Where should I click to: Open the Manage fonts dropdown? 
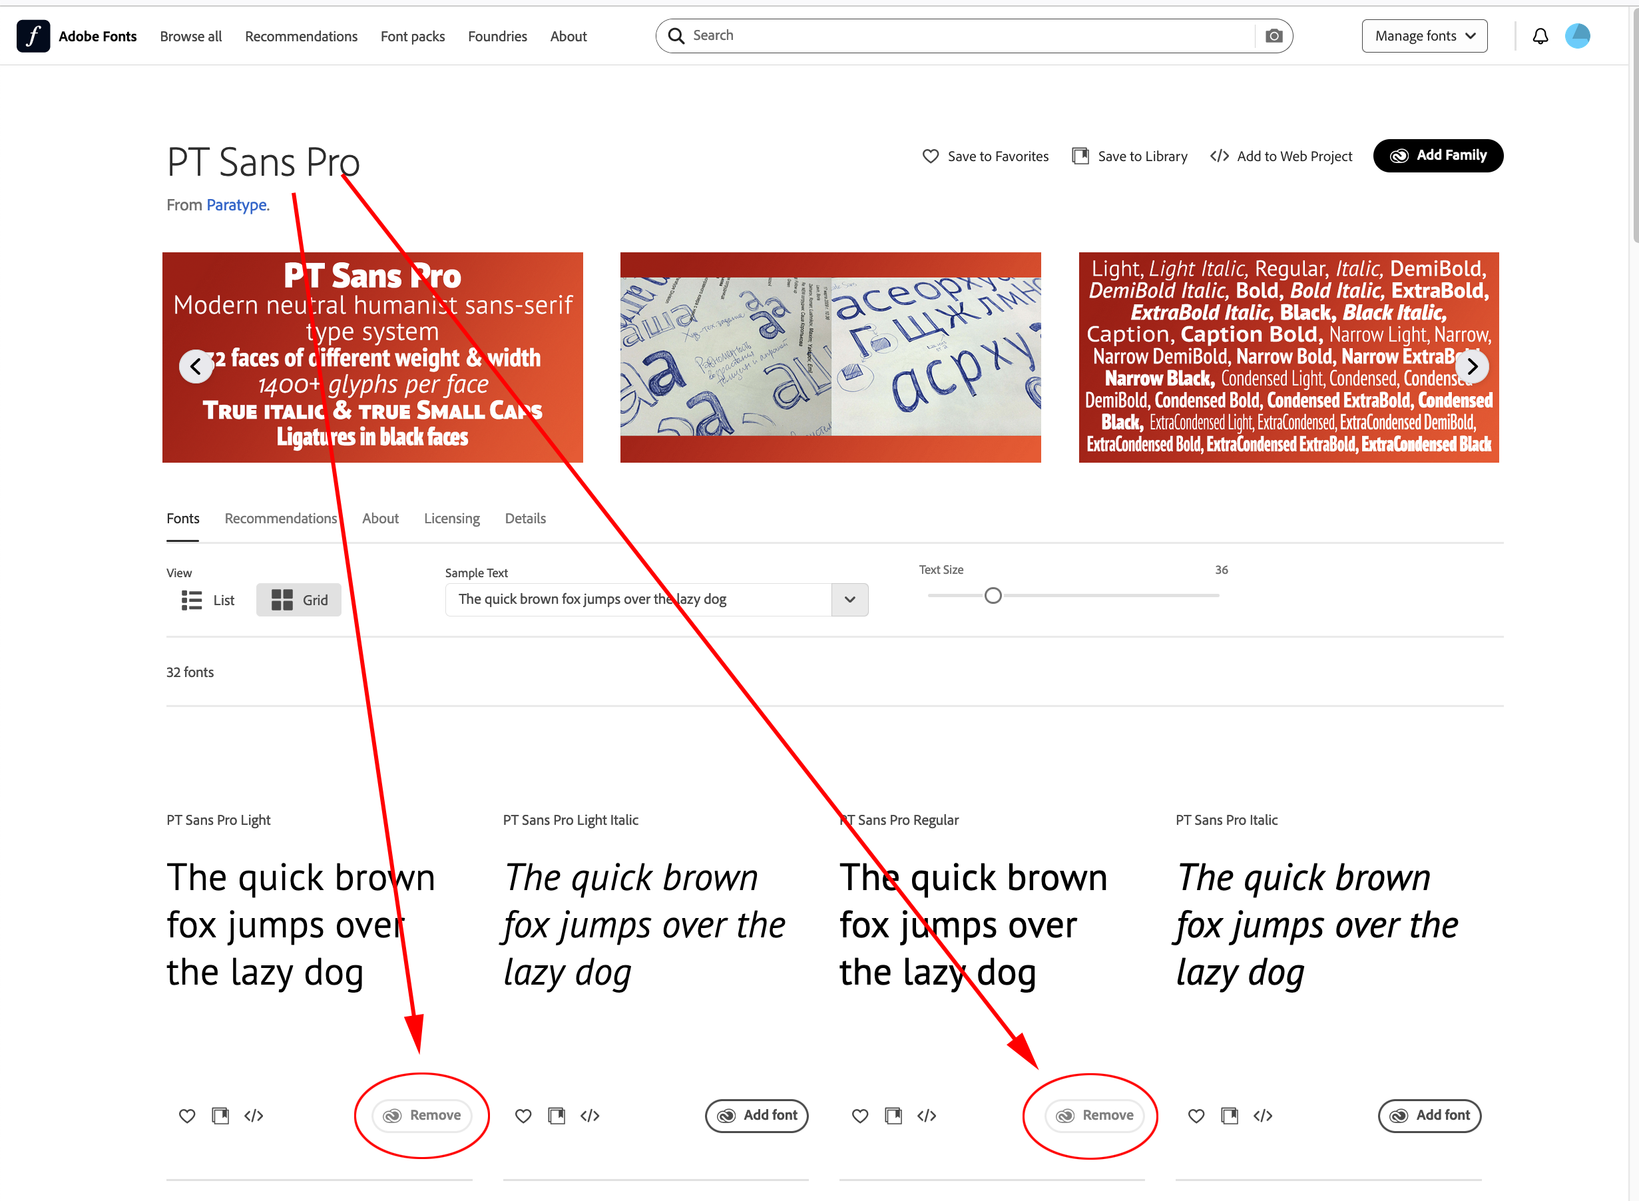pyautogui.click(x=1423, y=35)
